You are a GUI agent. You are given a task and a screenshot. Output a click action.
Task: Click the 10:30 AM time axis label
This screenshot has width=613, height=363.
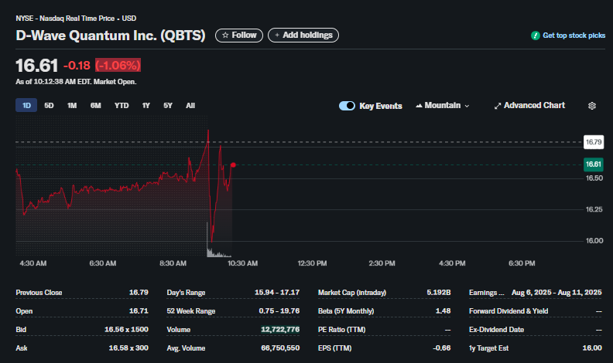[242, 263]
